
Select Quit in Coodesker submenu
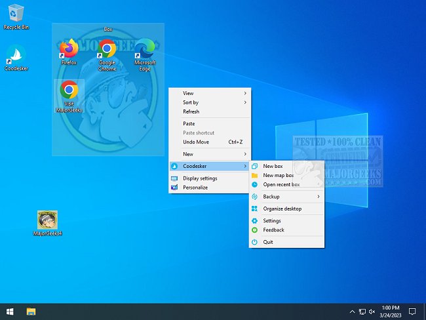[x=286, y=242]
